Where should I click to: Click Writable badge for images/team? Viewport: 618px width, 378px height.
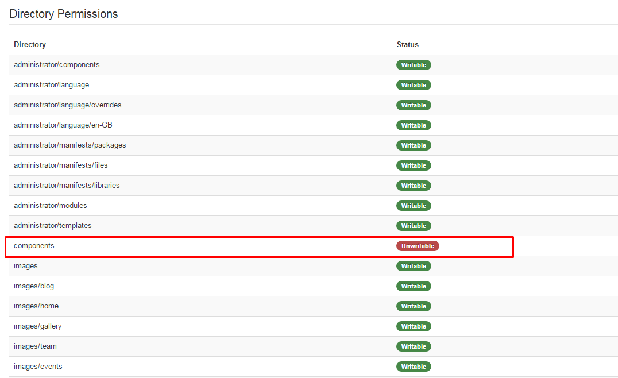tap(414, 346)
